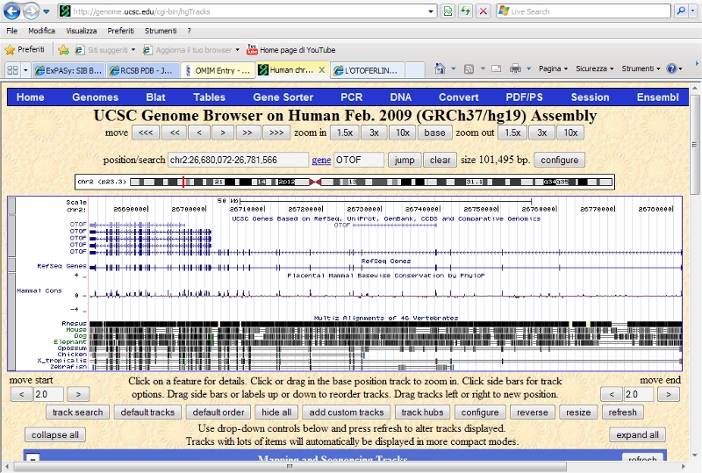The height and width of the screenshot is (473, 702).
Task: Click the Live Search magnifier icon
Action: click(681, 11)
